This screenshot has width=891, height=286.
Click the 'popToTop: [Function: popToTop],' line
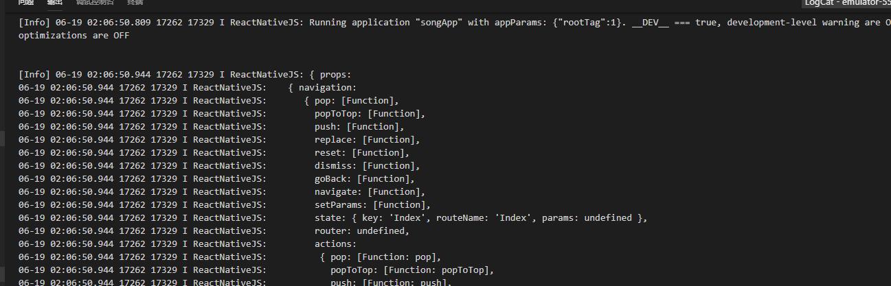(412, 270)
